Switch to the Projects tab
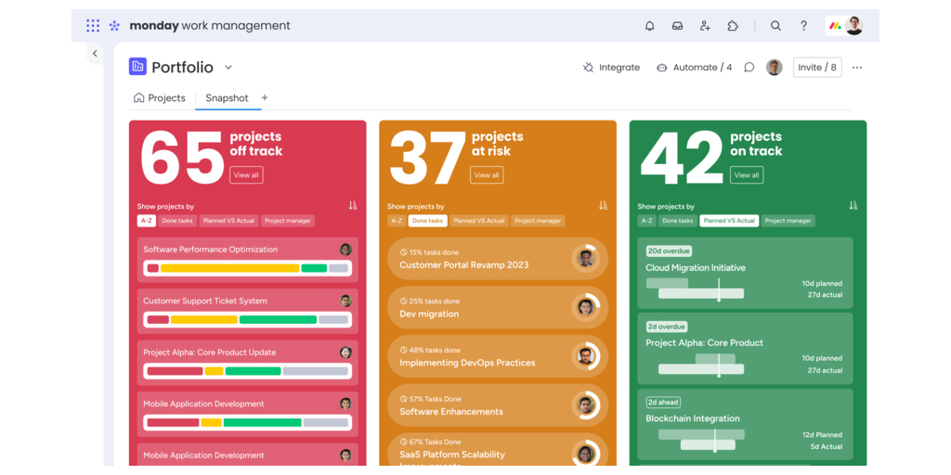The image size is (951, 475). tap(159, 97)
